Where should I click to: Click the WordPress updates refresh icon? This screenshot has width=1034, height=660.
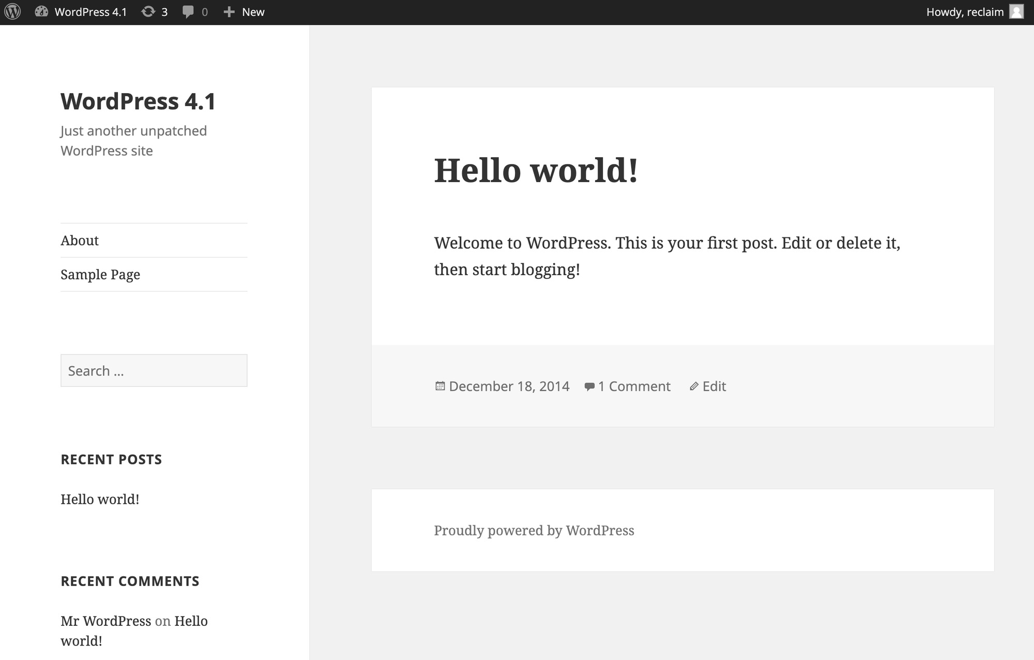[148, 11]
